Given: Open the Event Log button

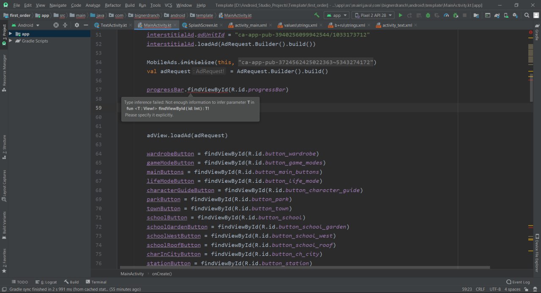Looking at the screenshot, I should tap(518, 282).
